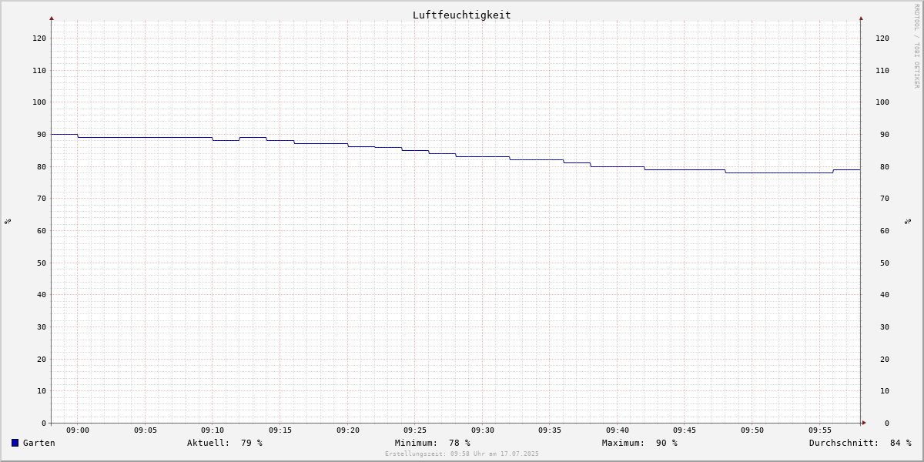Click the left axis 100 label
The height and width of the screenshot is (462, 924).
point(39,102)
